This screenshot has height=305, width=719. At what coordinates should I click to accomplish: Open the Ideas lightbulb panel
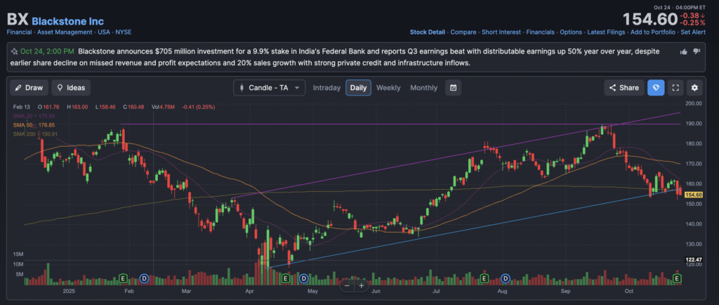[x=70, y=88]
